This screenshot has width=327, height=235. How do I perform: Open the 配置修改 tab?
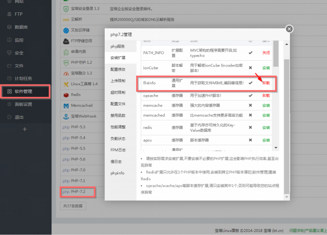[118, 69]
